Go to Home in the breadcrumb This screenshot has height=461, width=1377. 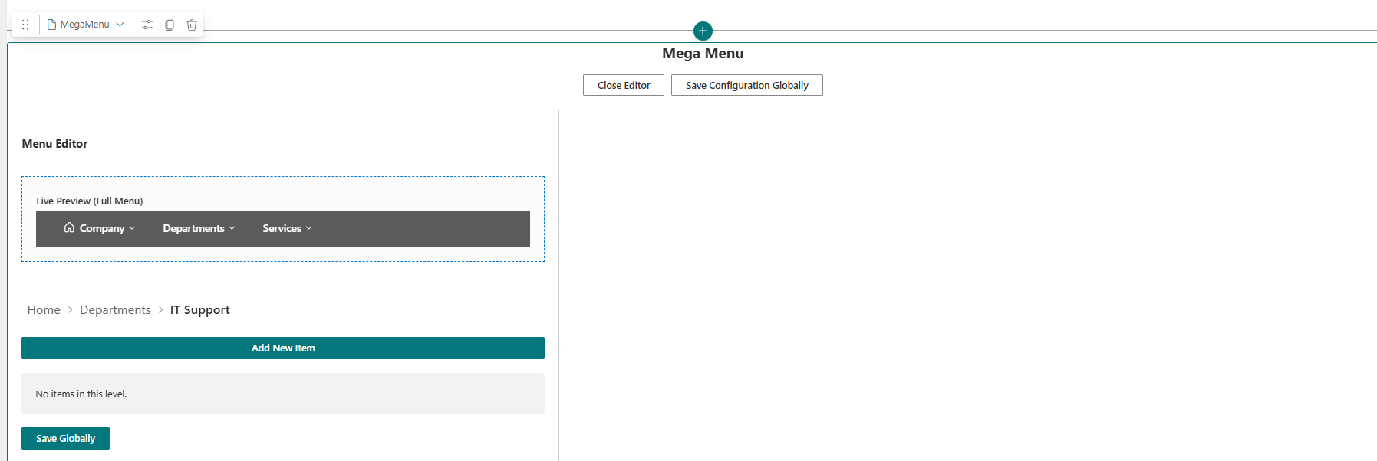(x=44, y=310)
